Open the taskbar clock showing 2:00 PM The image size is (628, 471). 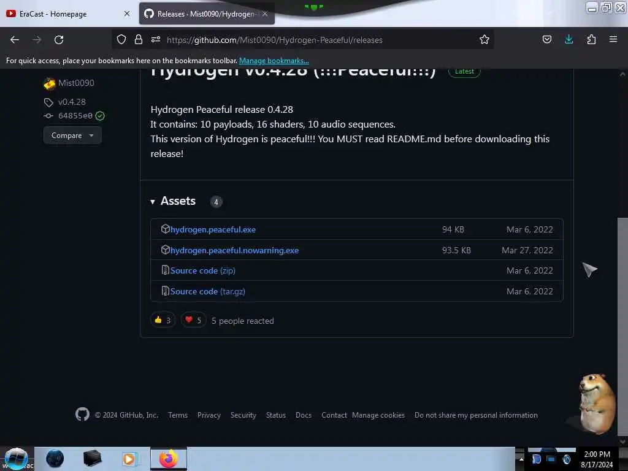tap(597, 459)
